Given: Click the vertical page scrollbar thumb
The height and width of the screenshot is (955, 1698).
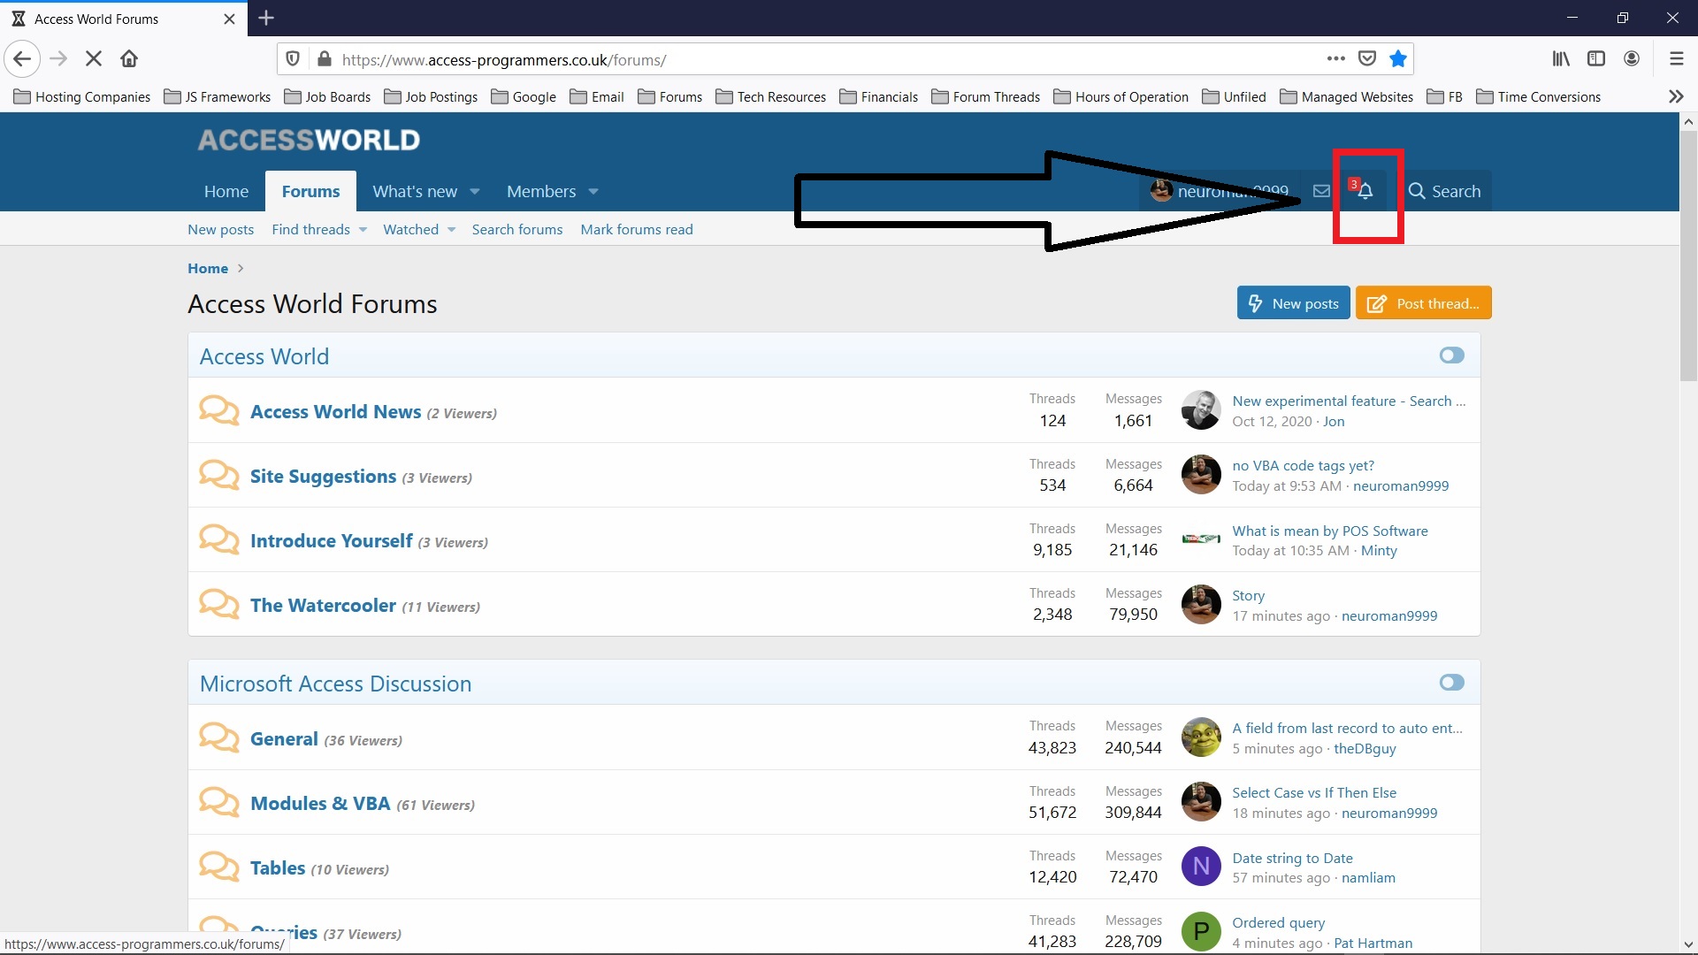Looking at the screenshot, I should [x=1688, y=256].
